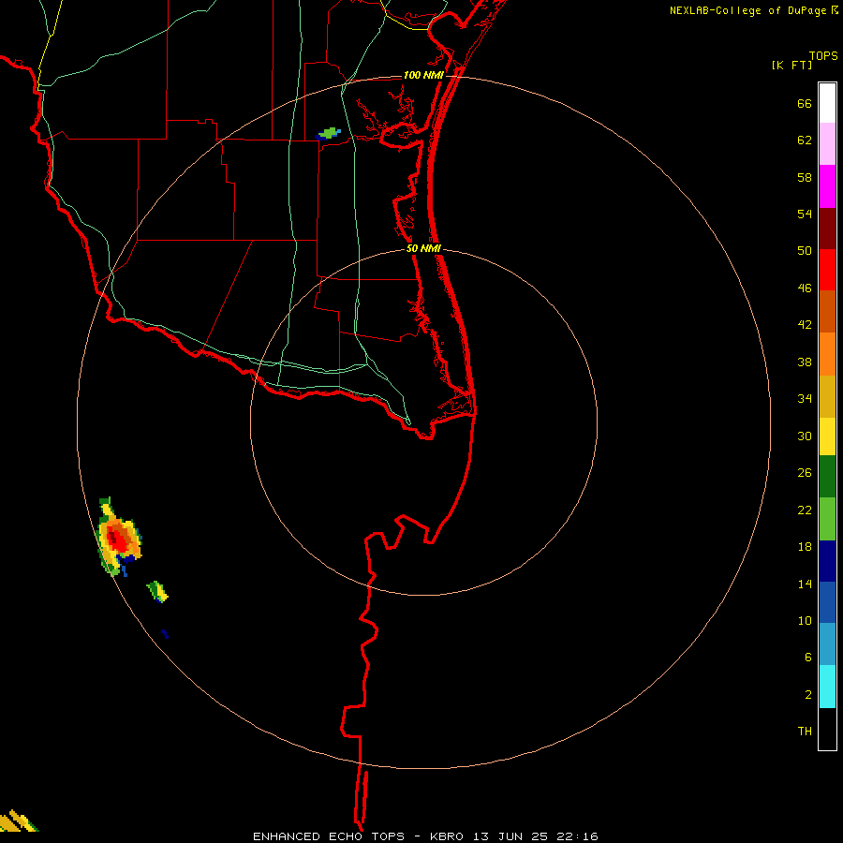Viewport: 843px width, 843px height.
Task: Click the yellow 30 kft legend swatch
Action: pyautogui.click(x=827, y=436)
